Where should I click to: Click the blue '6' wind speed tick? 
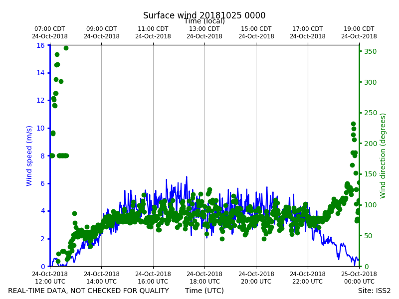coord(42,183)
